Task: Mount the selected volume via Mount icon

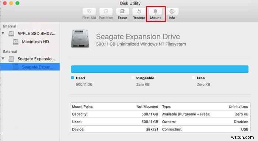Action: point(156,11)
